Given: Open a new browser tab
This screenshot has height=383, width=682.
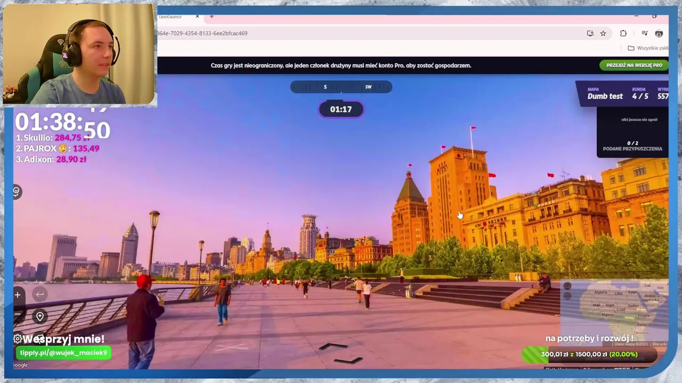Looking at the screenshot, I should click(x=212, y=16).
